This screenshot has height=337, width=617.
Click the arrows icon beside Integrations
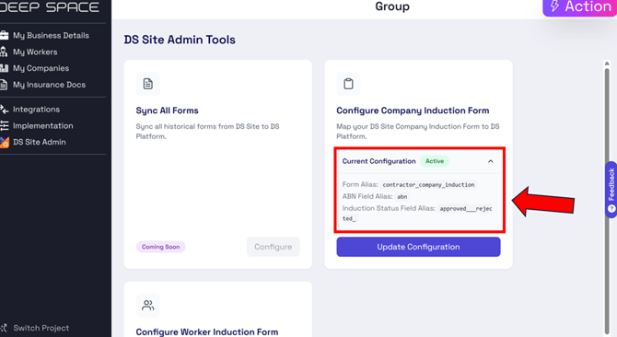[x=4, y=110]
